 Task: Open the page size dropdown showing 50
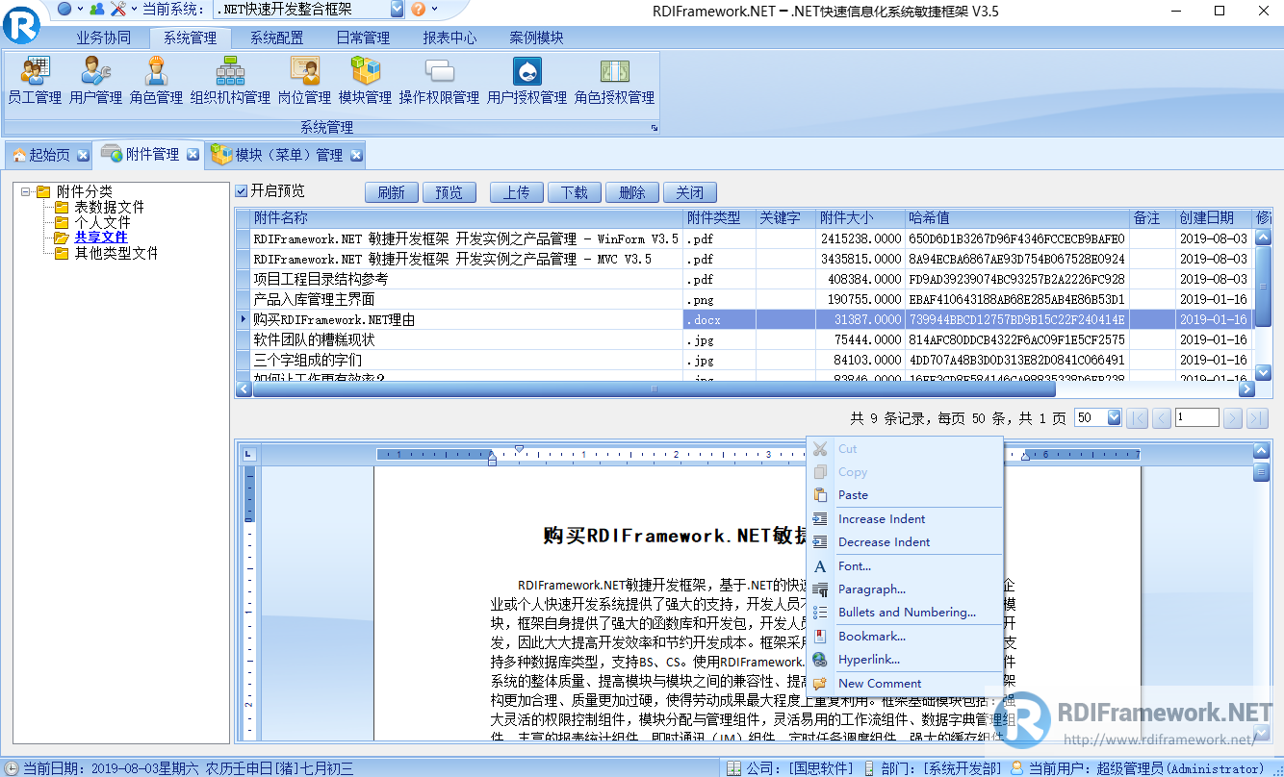tap(1115, 416)
